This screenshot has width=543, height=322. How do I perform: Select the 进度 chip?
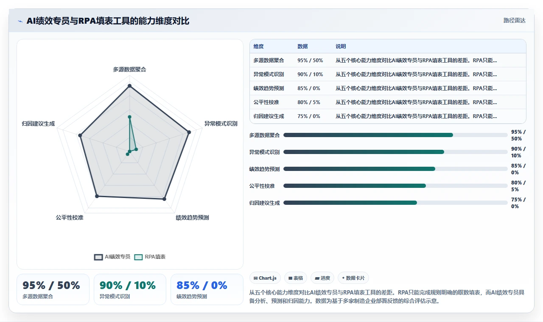[322, 278]
